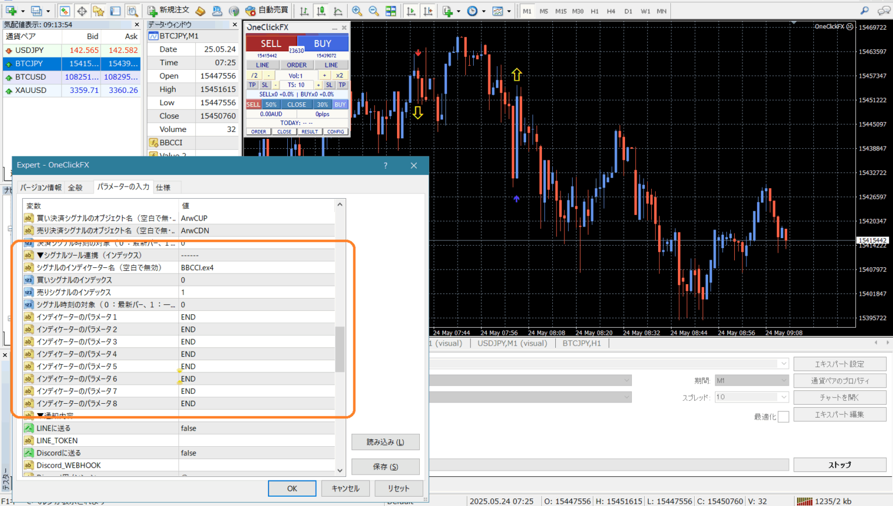Tick the 最適化 optimization checkbox
This screenshot has height=506, width=893.
pos(783,417)
